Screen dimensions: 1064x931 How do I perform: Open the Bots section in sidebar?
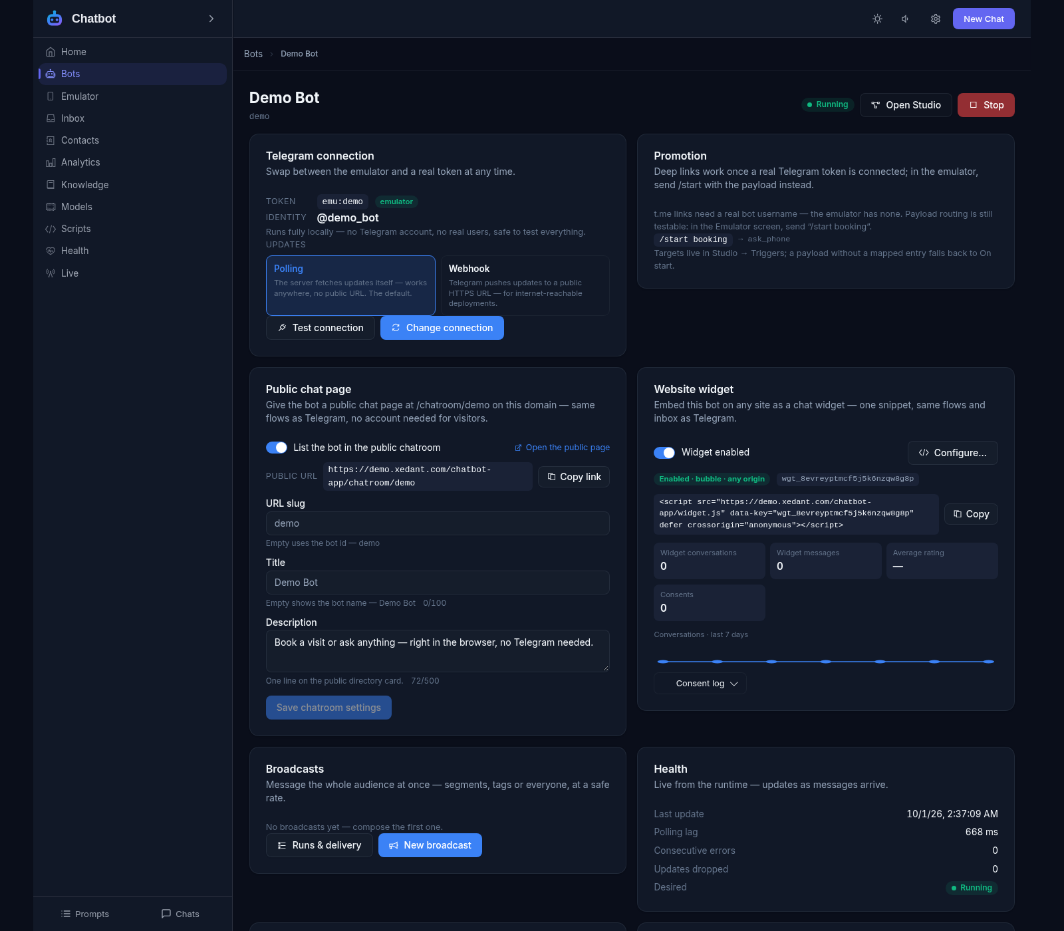tap(133, 74)
